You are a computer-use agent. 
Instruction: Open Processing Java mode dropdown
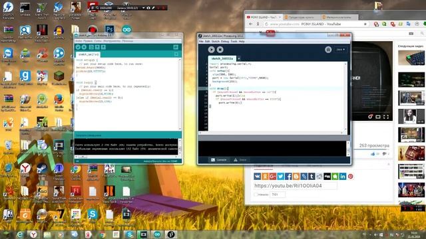341,50
